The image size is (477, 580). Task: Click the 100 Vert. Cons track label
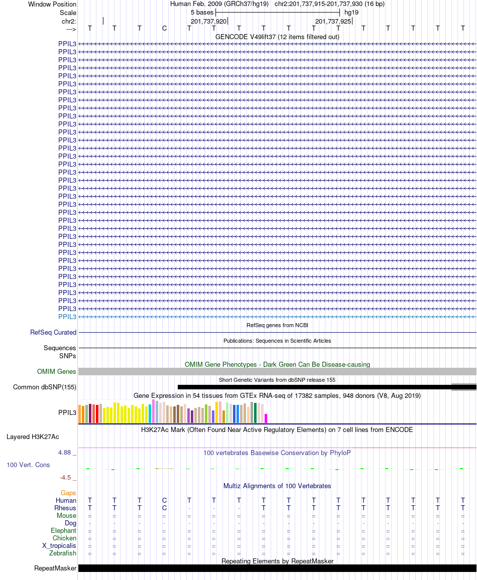tap(28, 465)
